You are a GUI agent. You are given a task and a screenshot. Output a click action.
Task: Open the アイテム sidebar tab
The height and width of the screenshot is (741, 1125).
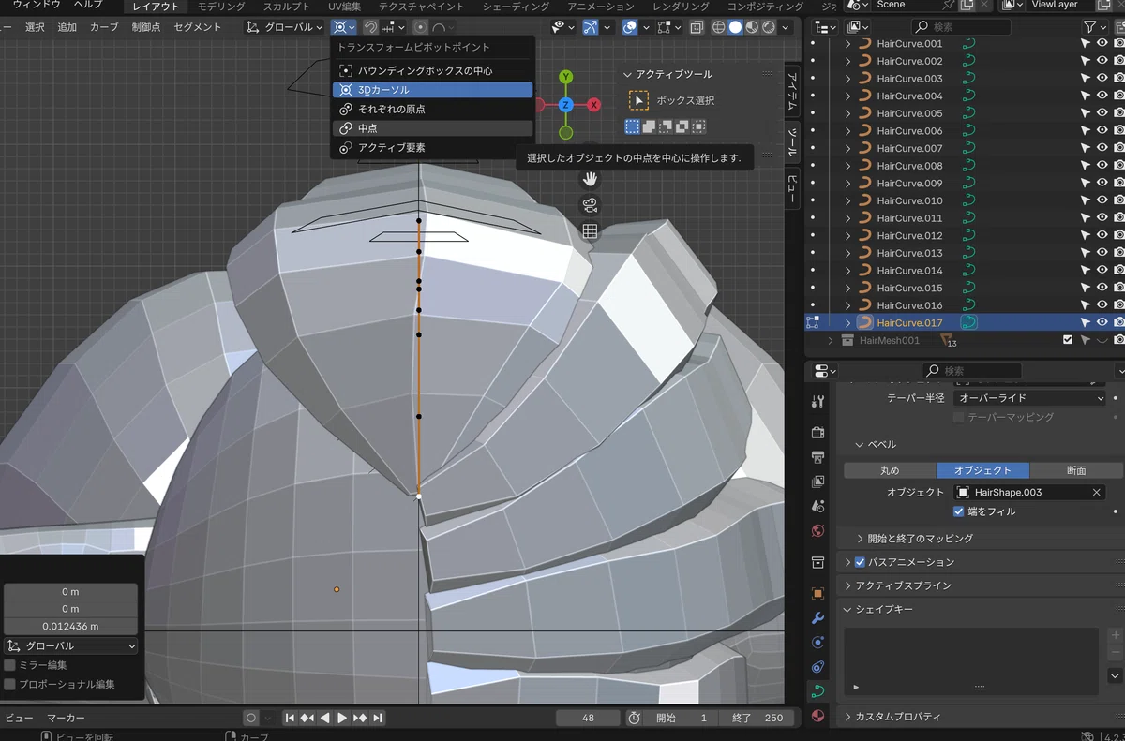792,91
